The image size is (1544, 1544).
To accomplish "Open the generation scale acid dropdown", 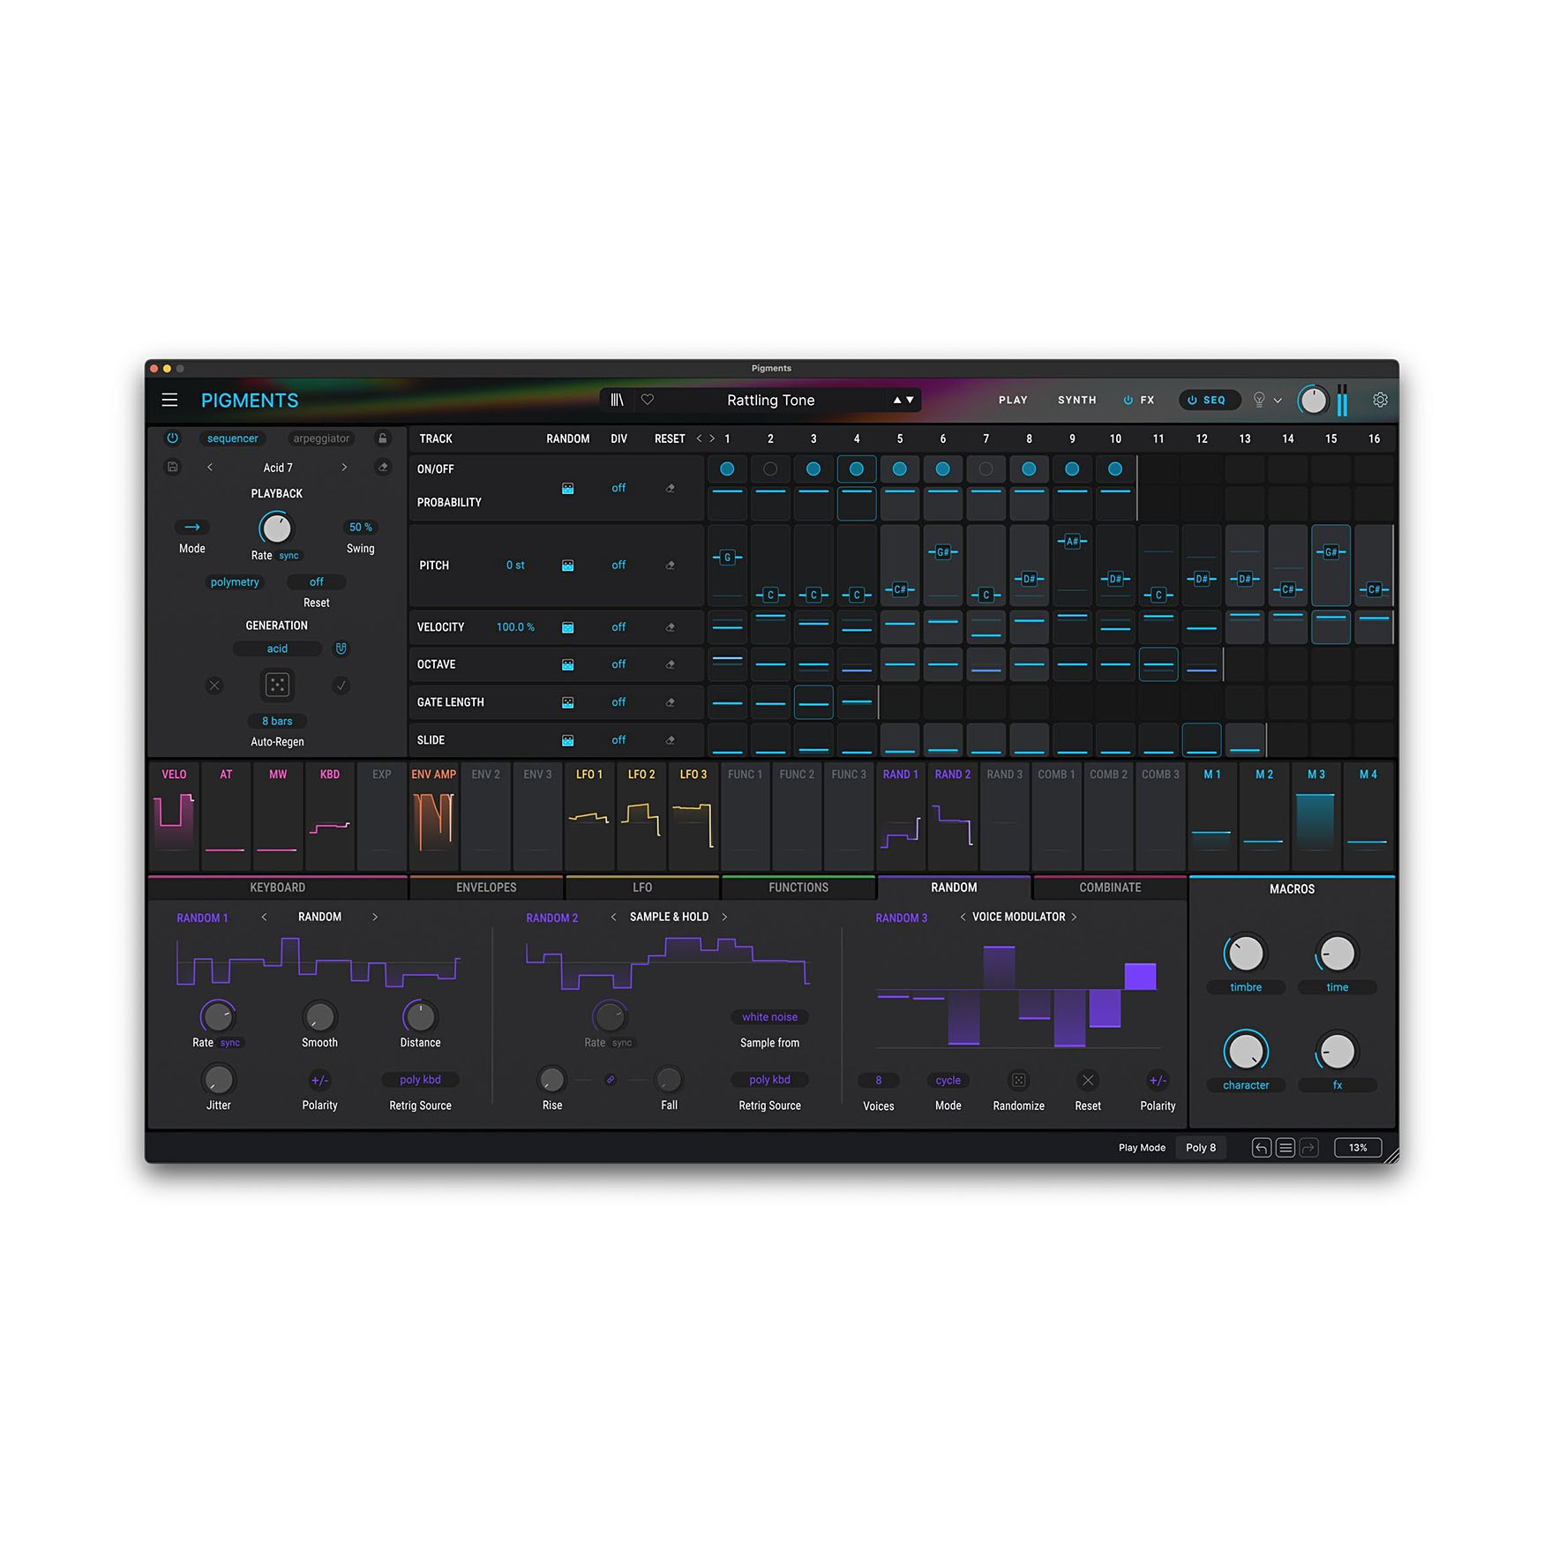I will coord(277,648).
